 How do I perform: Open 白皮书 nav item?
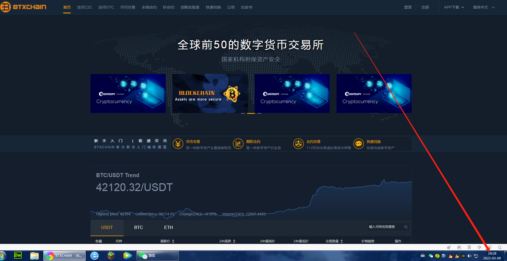247,7
